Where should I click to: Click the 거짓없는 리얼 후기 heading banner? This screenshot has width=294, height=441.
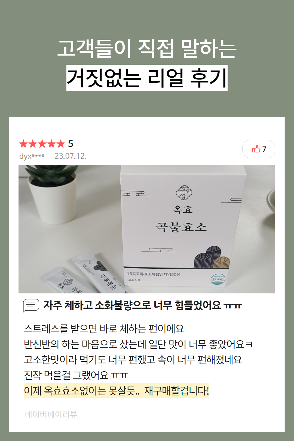[x=147, y=78]
